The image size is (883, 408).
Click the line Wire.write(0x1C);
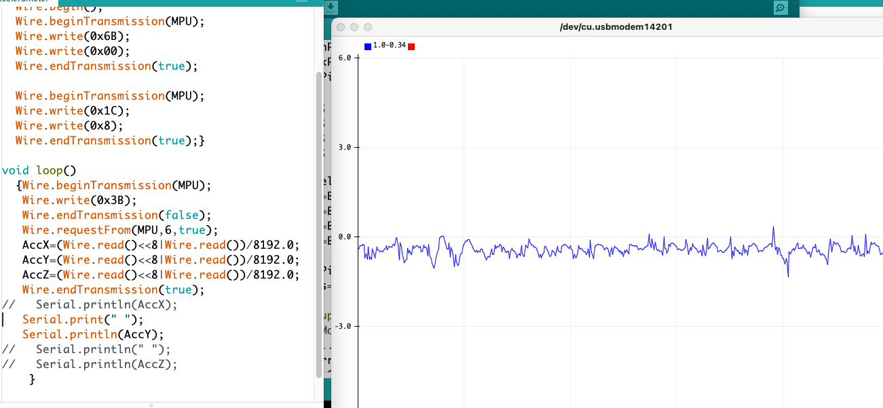tap(73, 110)
